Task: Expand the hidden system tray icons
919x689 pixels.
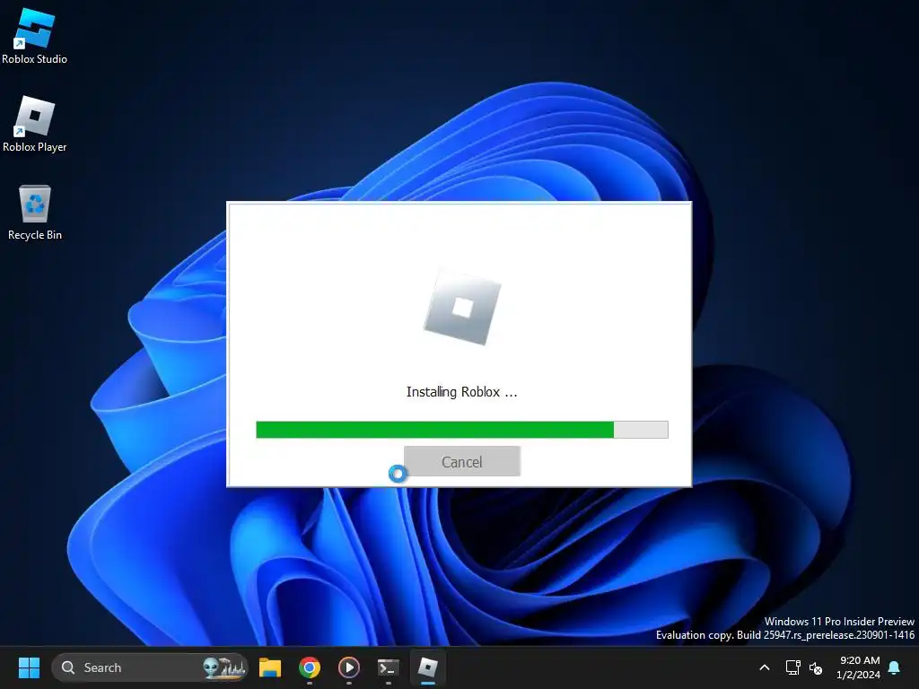Action: pyautogui.click(x=765, y=667)
